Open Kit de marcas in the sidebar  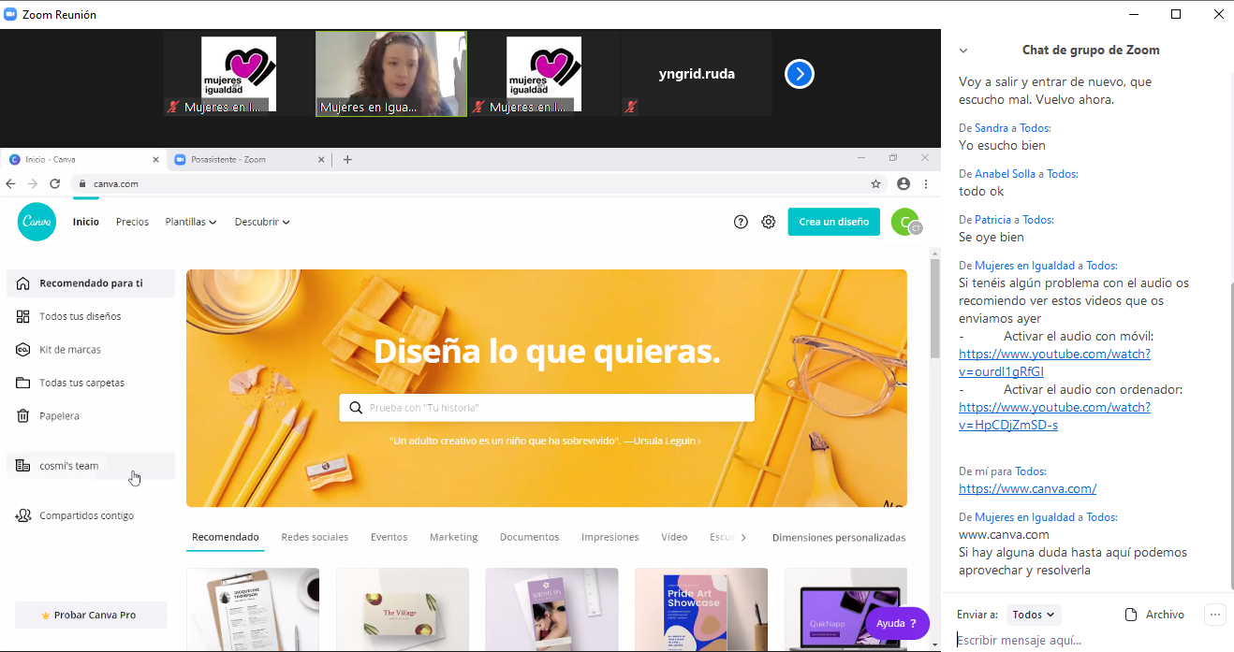pyautogui.click(x=91, y=350)
